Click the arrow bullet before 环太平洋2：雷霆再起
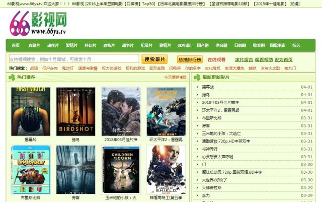The width and height of the screenshot is (322, 202). (x=197, y=110)
